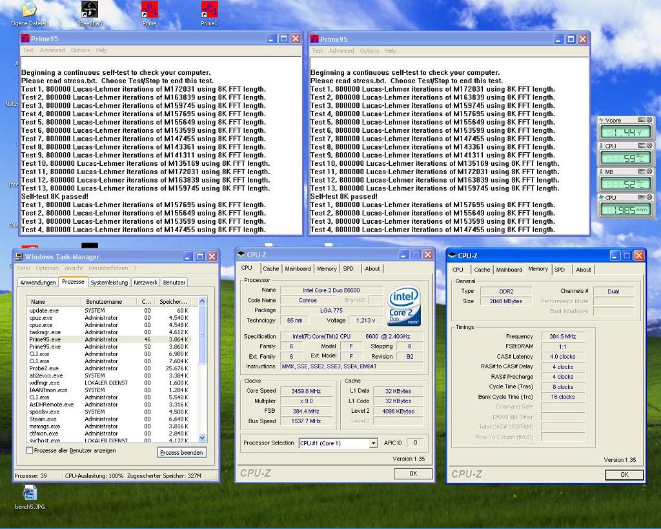Viewport: 661px width, 529px height.
Task: Close the MB temperature gadget
Action: click(x=649, y=172)
